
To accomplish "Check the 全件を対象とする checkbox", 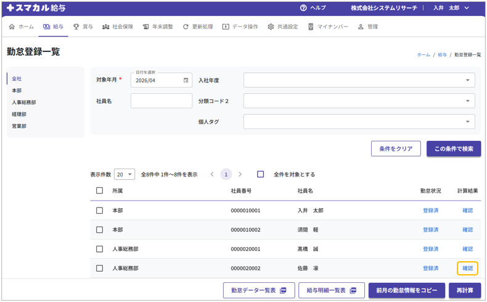I will click(x=260, y=175).
